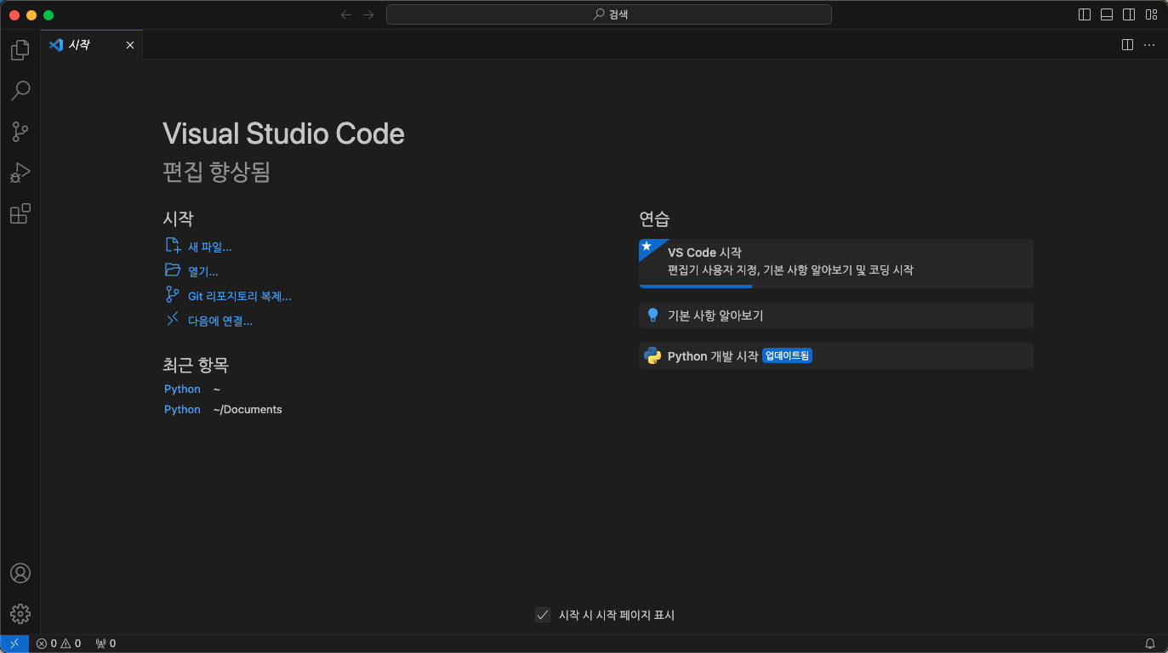Click the 연습 heading
The image size is (1168, 653).
654,219
